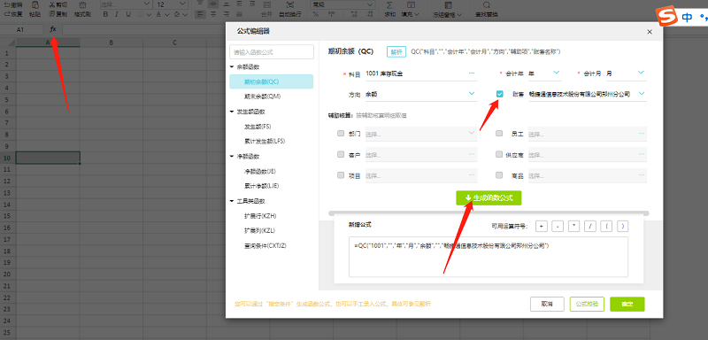This screenshot has height=340, width=708.
Task: Click the 取消 cancel button
Action: (547, 304)
